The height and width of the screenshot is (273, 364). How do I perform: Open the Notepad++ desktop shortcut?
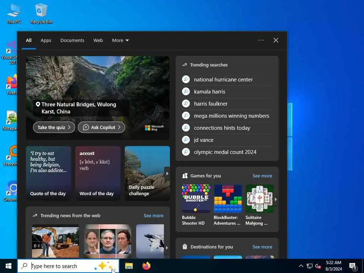point(10,121)
